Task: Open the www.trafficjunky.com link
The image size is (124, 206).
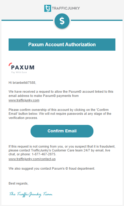Action: click(24, 100)
